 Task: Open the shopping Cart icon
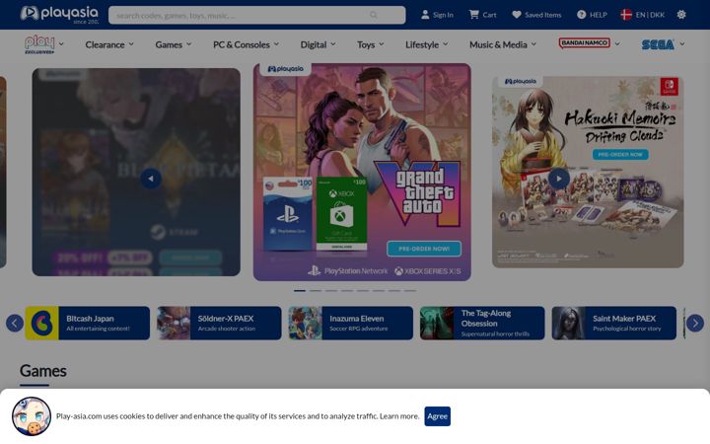tap(473, 15)
